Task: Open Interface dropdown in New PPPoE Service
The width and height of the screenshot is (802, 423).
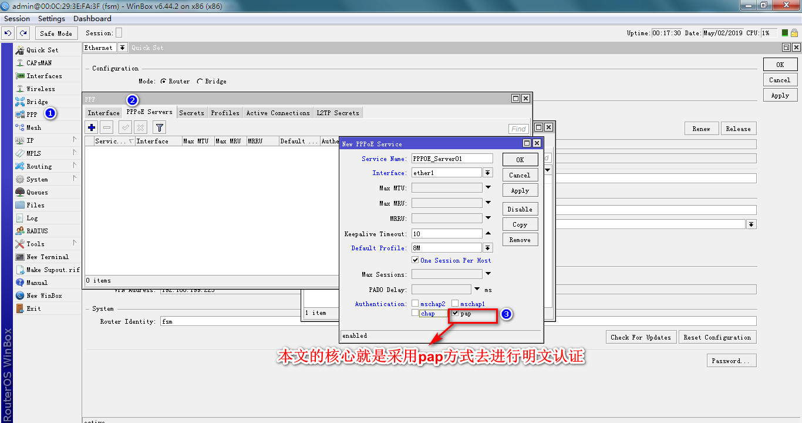Action: [x=488, y=173]
